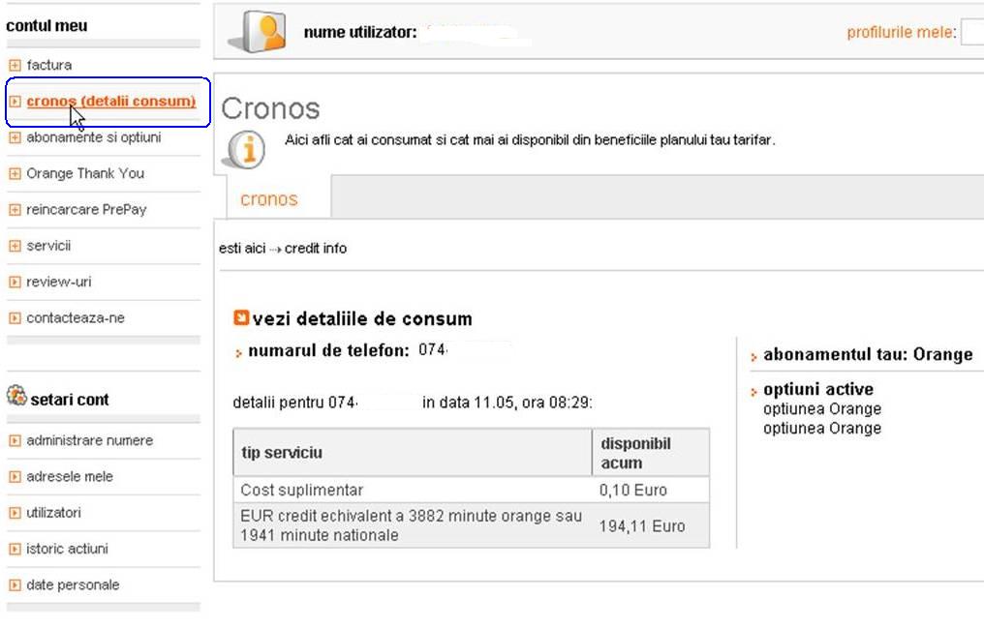
Task: Click the arrow icon beside date personale
Action: click(x=15, y=585)
